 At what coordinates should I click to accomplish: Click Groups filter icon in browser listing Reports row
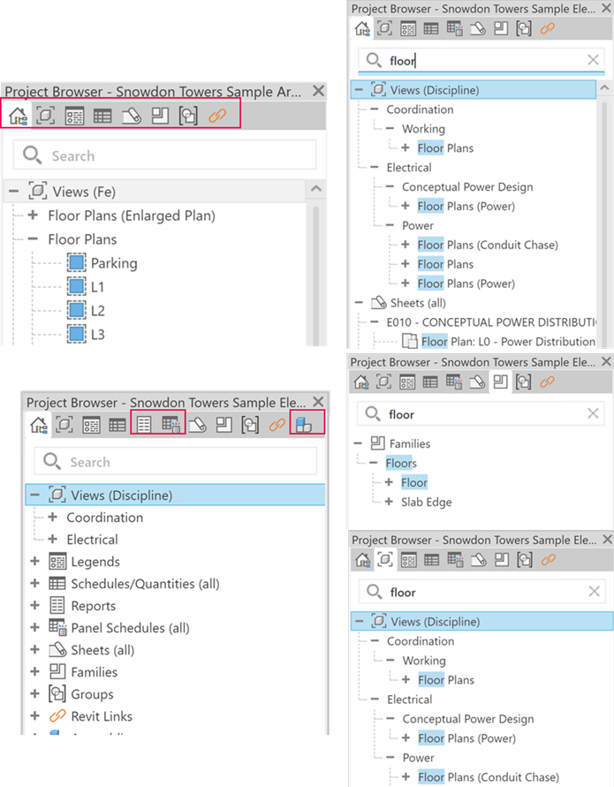pyautogui.click(x=250, y=425)
